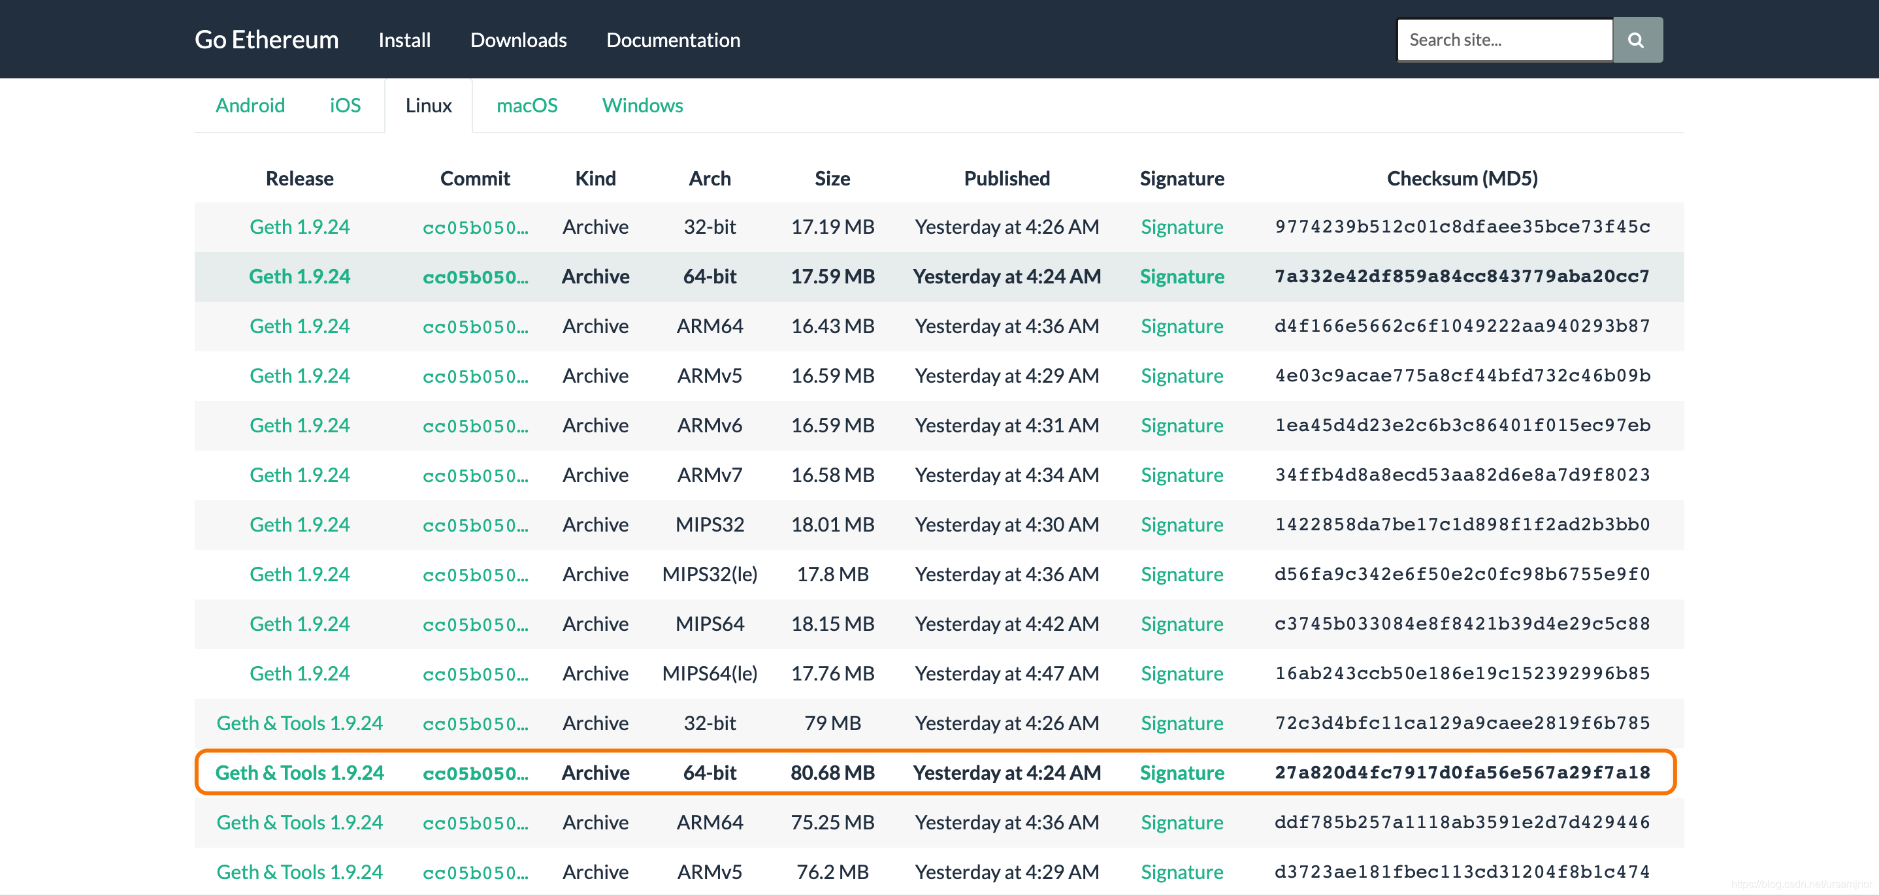Click the Checksum (MD5) column header

pyautogui.click(x=1462, y=179)
